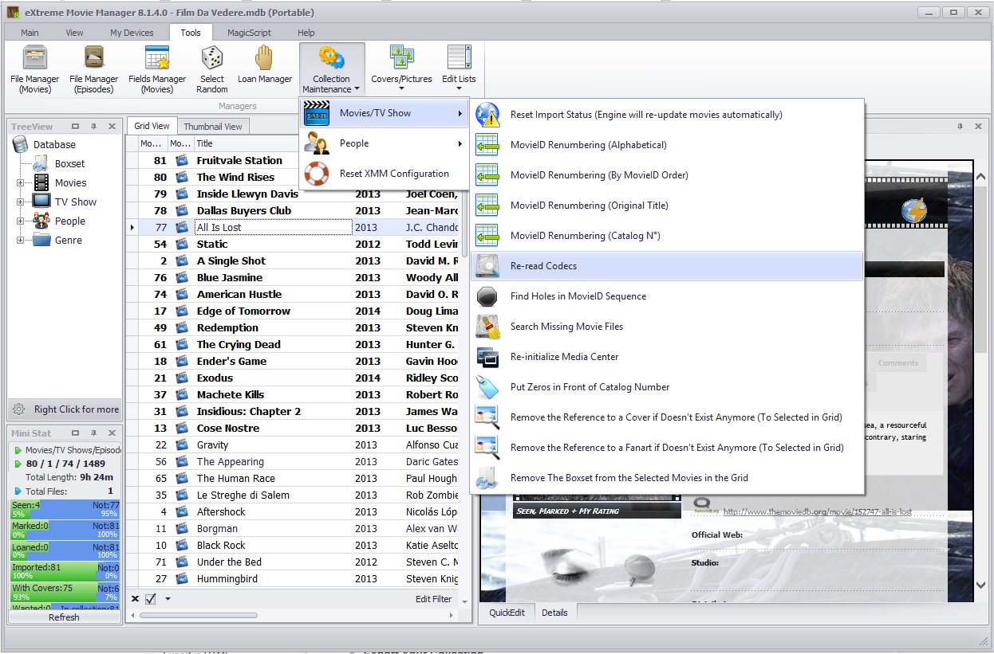This screenshot has width=994, height=654.
Task: Select the Gravity row in the grid
Action: 212,445
